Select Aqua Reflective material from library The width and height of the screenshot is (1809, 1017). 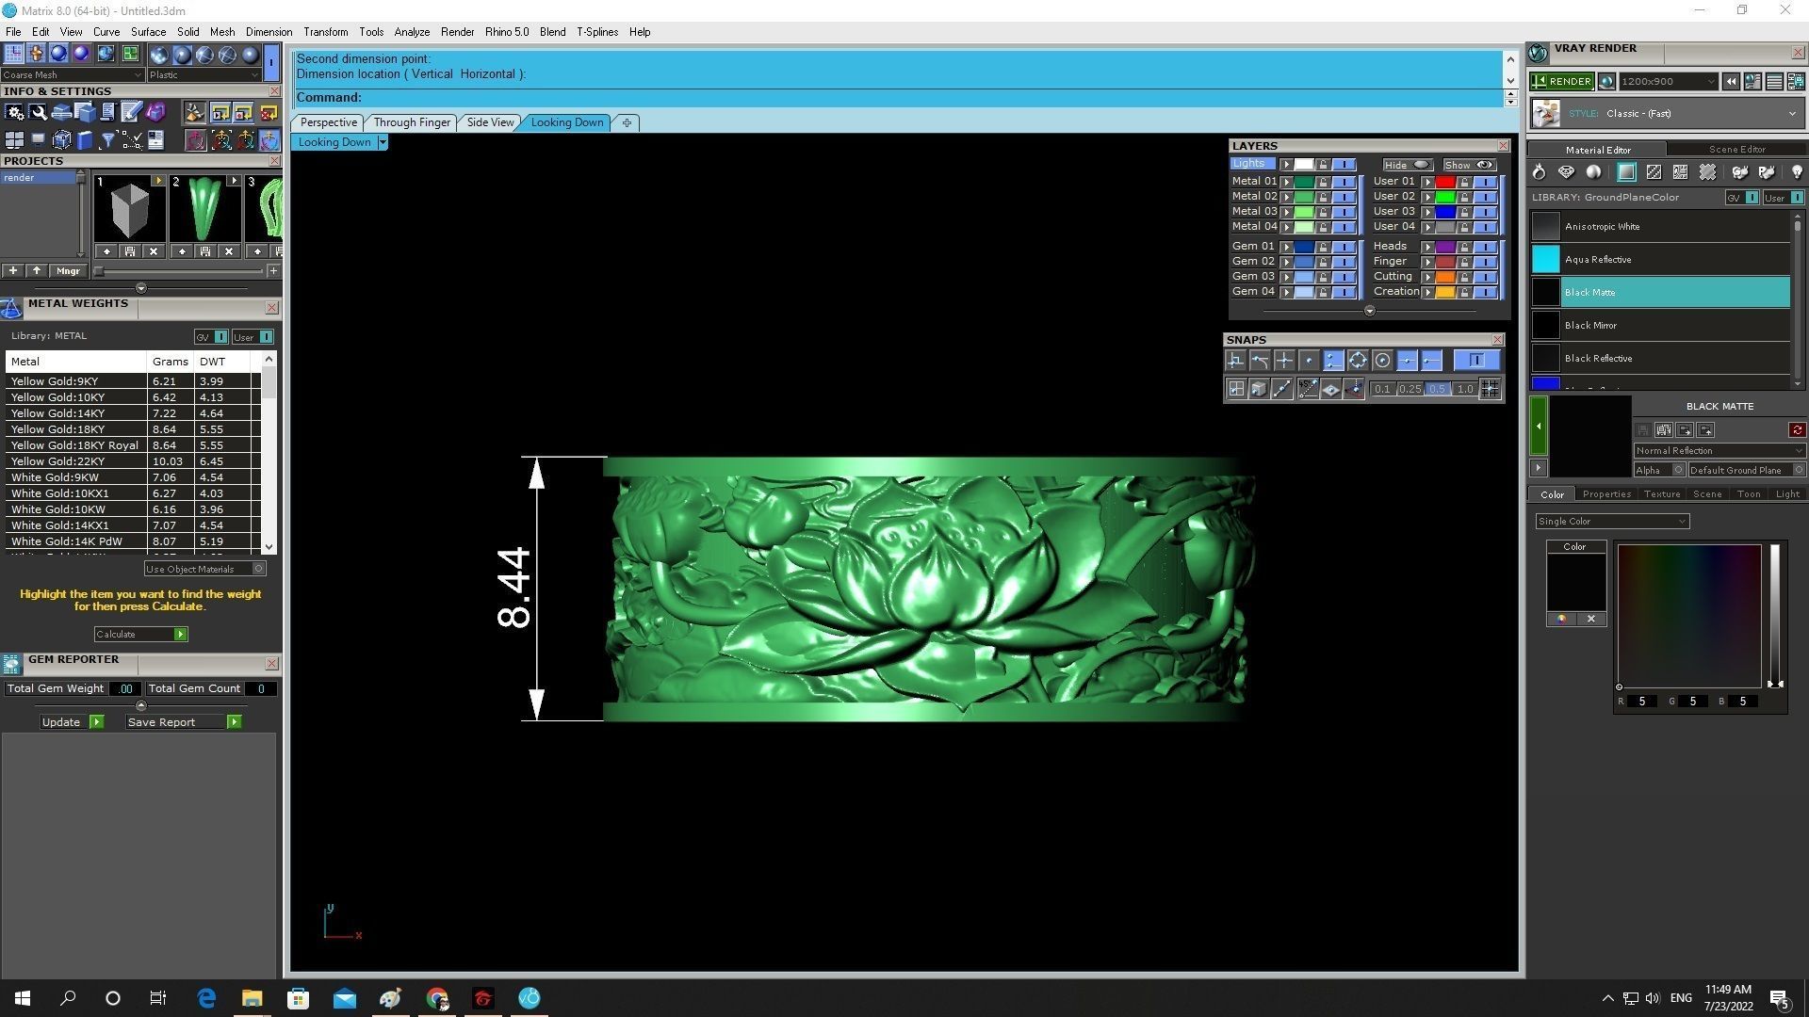(1597, 260)
